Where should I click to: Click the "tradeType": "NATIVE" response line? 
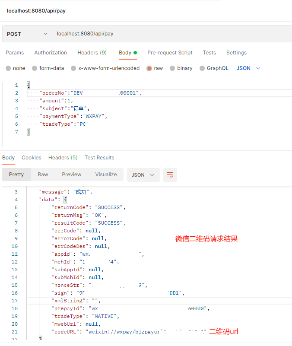[x=85, y=317]
